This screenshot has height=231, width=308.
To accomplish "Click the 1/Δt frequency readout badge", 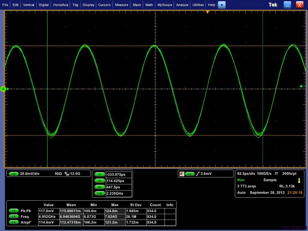I will click(x=100, y=193).
